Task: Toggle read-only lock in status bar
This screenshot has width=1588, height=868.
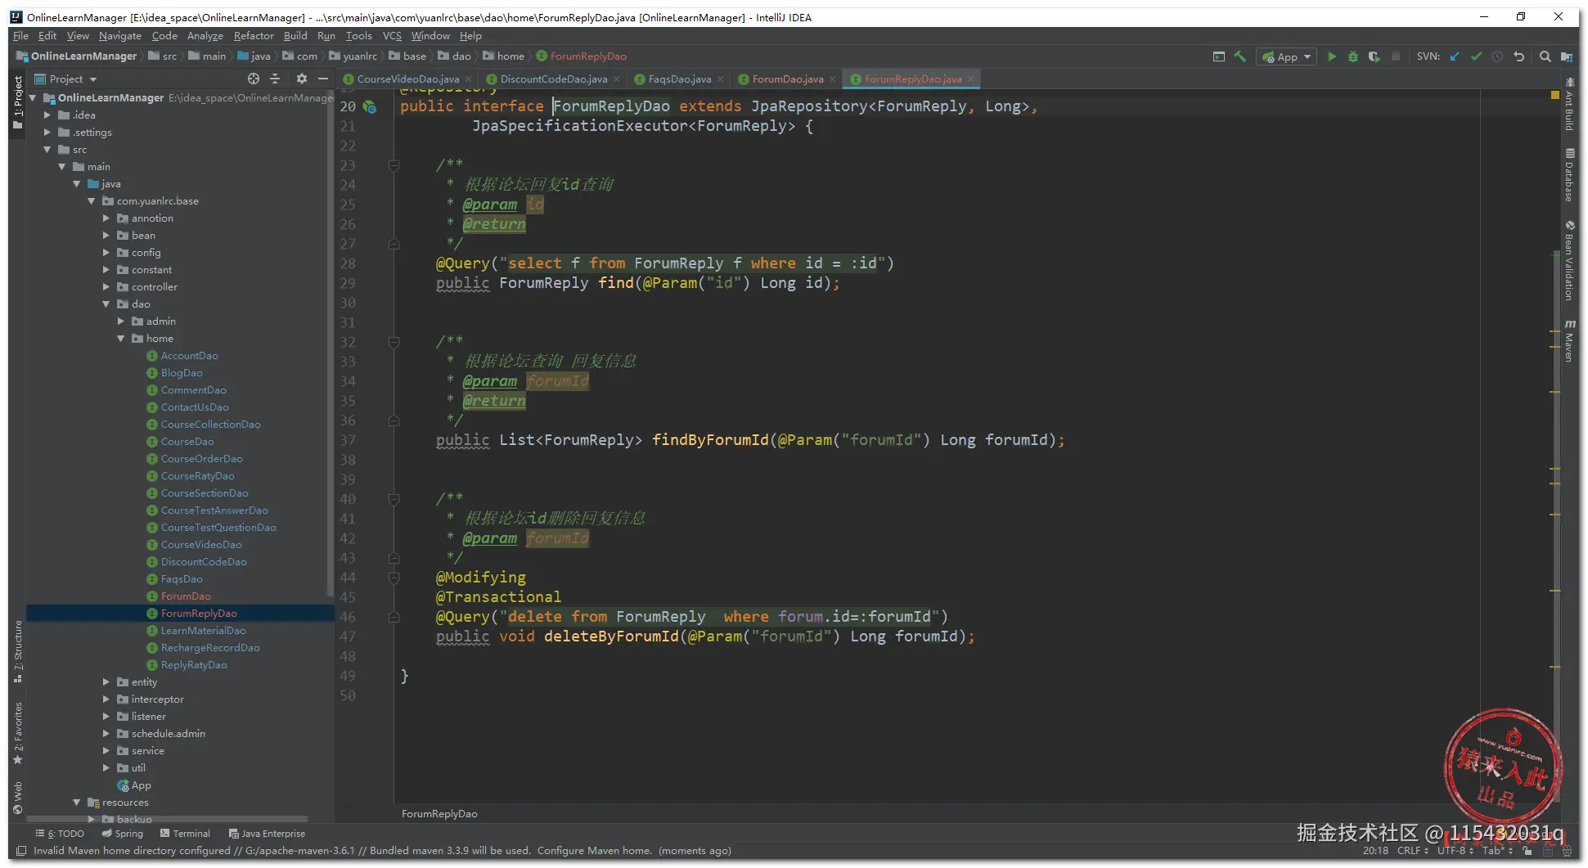Action: 1527,851
